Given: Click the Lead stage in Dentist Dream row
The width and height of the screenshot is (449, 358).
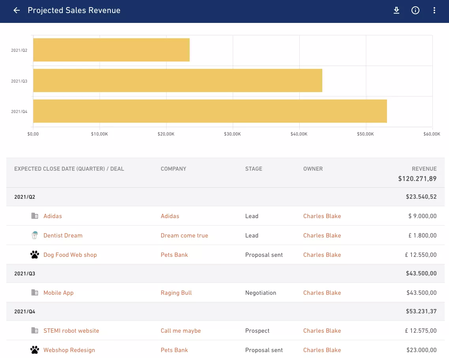Looking at the screenshot, I should [x=252, y=236].
